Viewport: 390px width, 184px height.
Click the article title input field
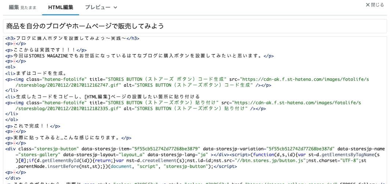[x=195, y=26]
